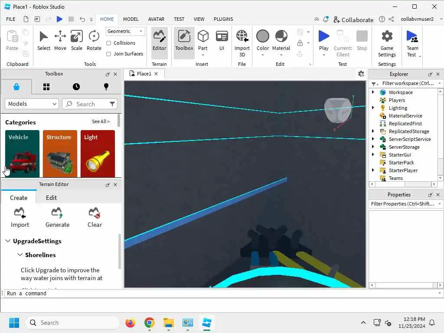The image size is (444, 333).
Task: Switch to the AVATAR ribbon tab
Action: tap(156, 19)
